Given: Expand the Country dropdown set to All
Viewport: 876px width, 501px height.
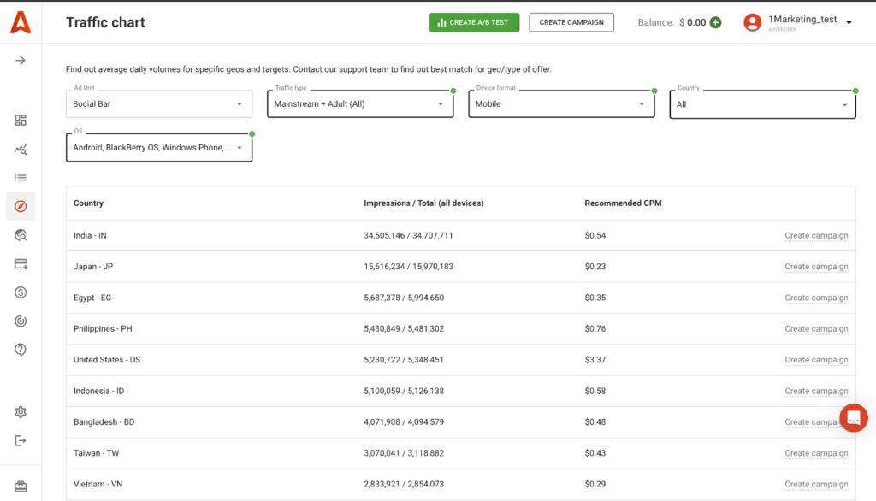Looking at the screenshot, I should 762,105.
